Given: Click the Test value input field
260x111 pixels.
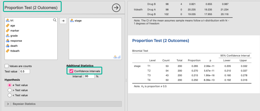Looking at the screenshot, I should (x=25, y=72).
